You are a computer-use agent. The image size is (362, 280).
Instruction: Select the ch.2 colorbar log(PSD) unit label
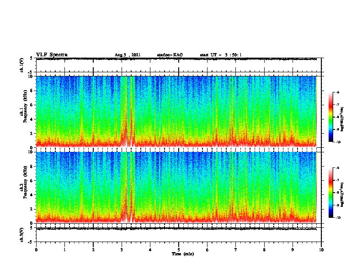pyautogui.click(x=342, y=194)
